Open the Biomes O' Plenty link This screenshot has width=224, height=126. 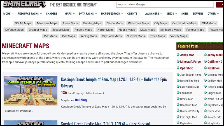pyautogui.click(x=190, y=111)
